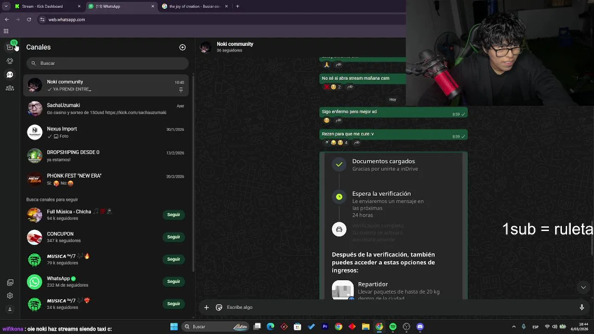This screenshot has width=594, height=334.
Task: Click the ESP language indicator
Action: (536, 327)
